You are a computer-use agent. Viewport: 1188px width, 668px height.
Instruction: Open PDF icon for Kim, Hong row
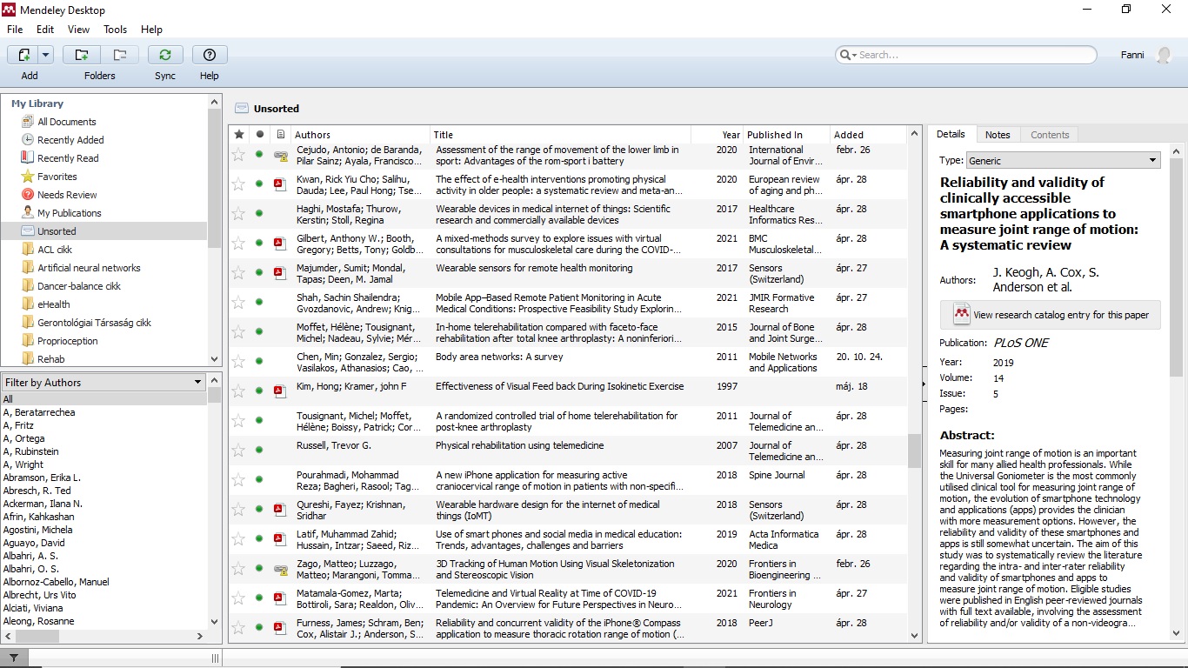280,391
